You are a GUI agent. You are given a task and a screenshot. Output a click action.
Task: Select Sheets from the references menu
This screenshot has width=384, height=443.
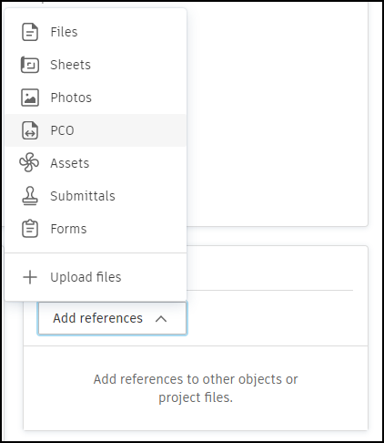pyautogui.click(x=96, y=65)
